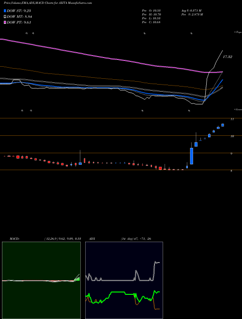Click the price axis label 10
The width and height of the screenshot is (242, 319).
coord(232,136)
